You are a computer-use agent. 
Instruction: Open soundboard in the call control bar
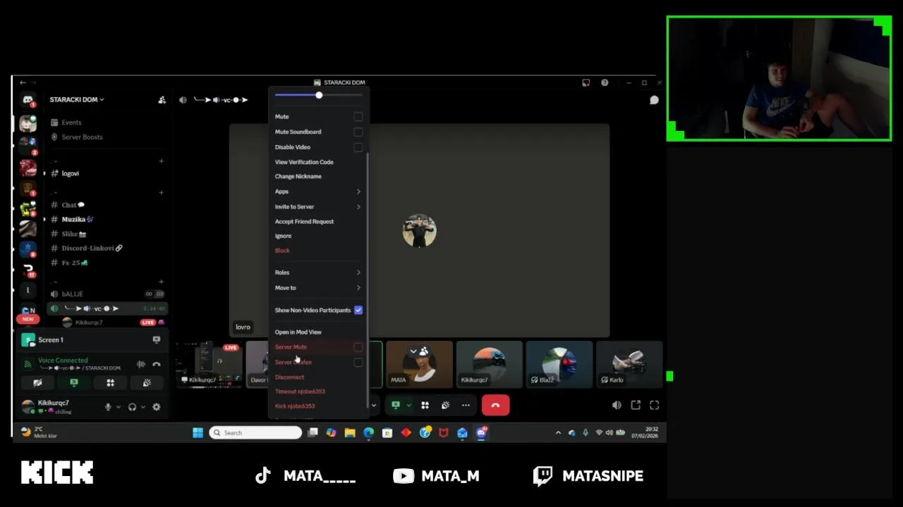[445, 405]
